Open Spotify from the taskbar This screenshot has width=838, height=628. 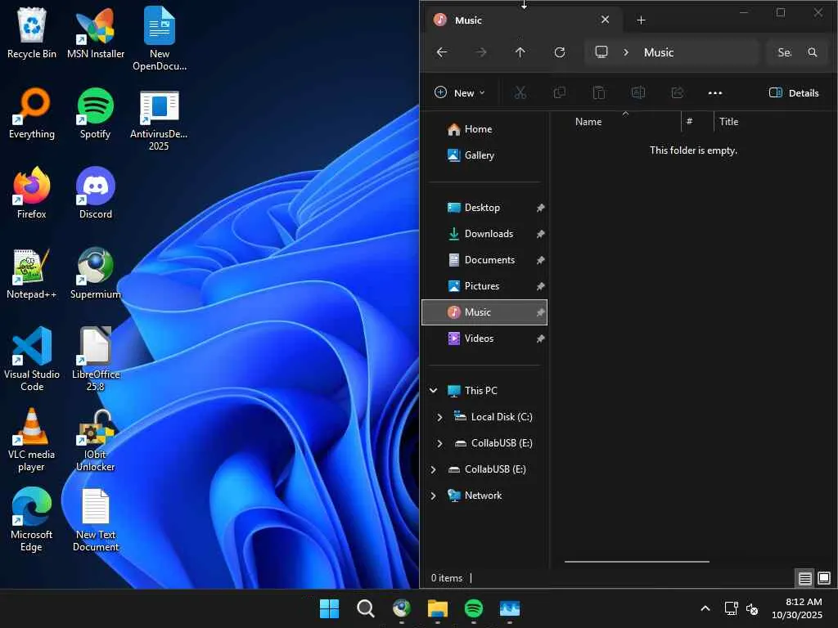click(474, 608)
